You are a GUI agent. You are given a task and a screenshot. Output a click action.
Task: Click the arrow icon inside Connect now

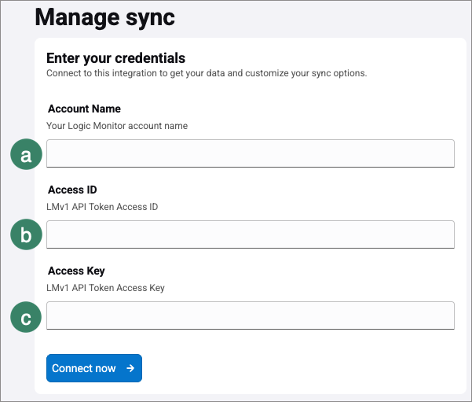click(x=130, y=368)
